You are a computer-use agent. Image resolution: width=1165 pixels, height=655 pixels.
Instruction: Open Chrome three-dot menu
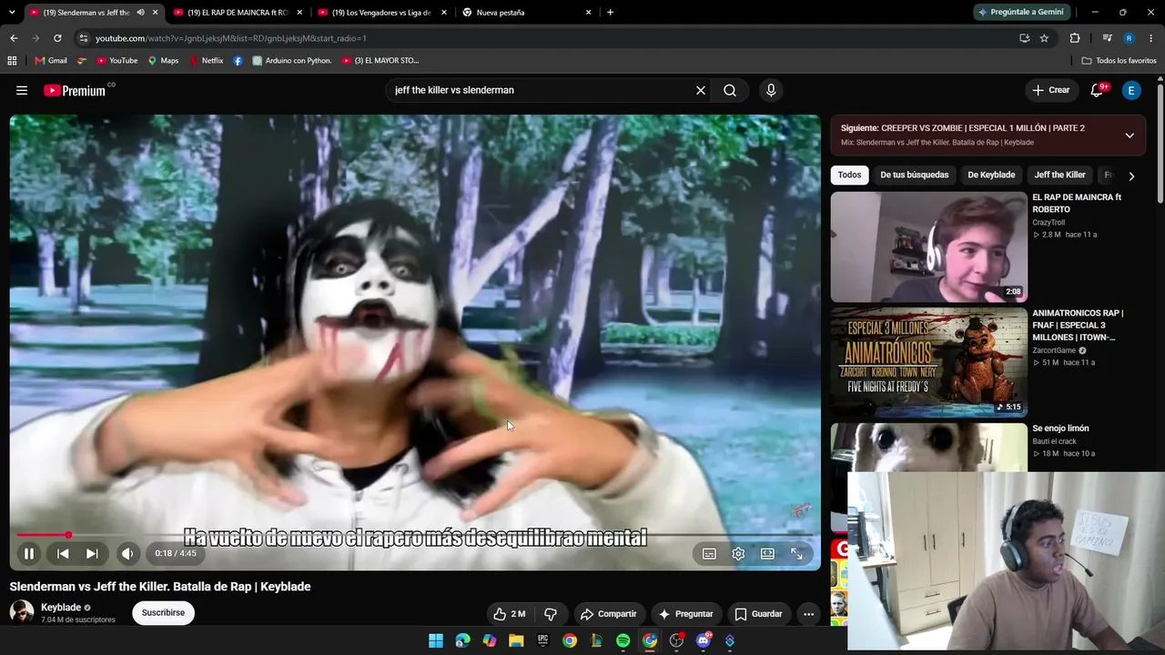1151,38
